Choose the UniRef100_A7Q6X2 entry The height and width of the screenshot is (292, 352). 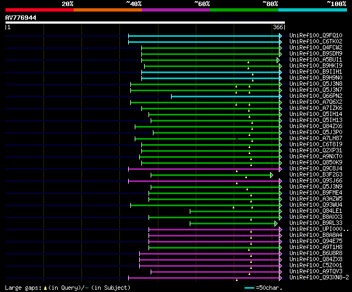coord(316,102)
